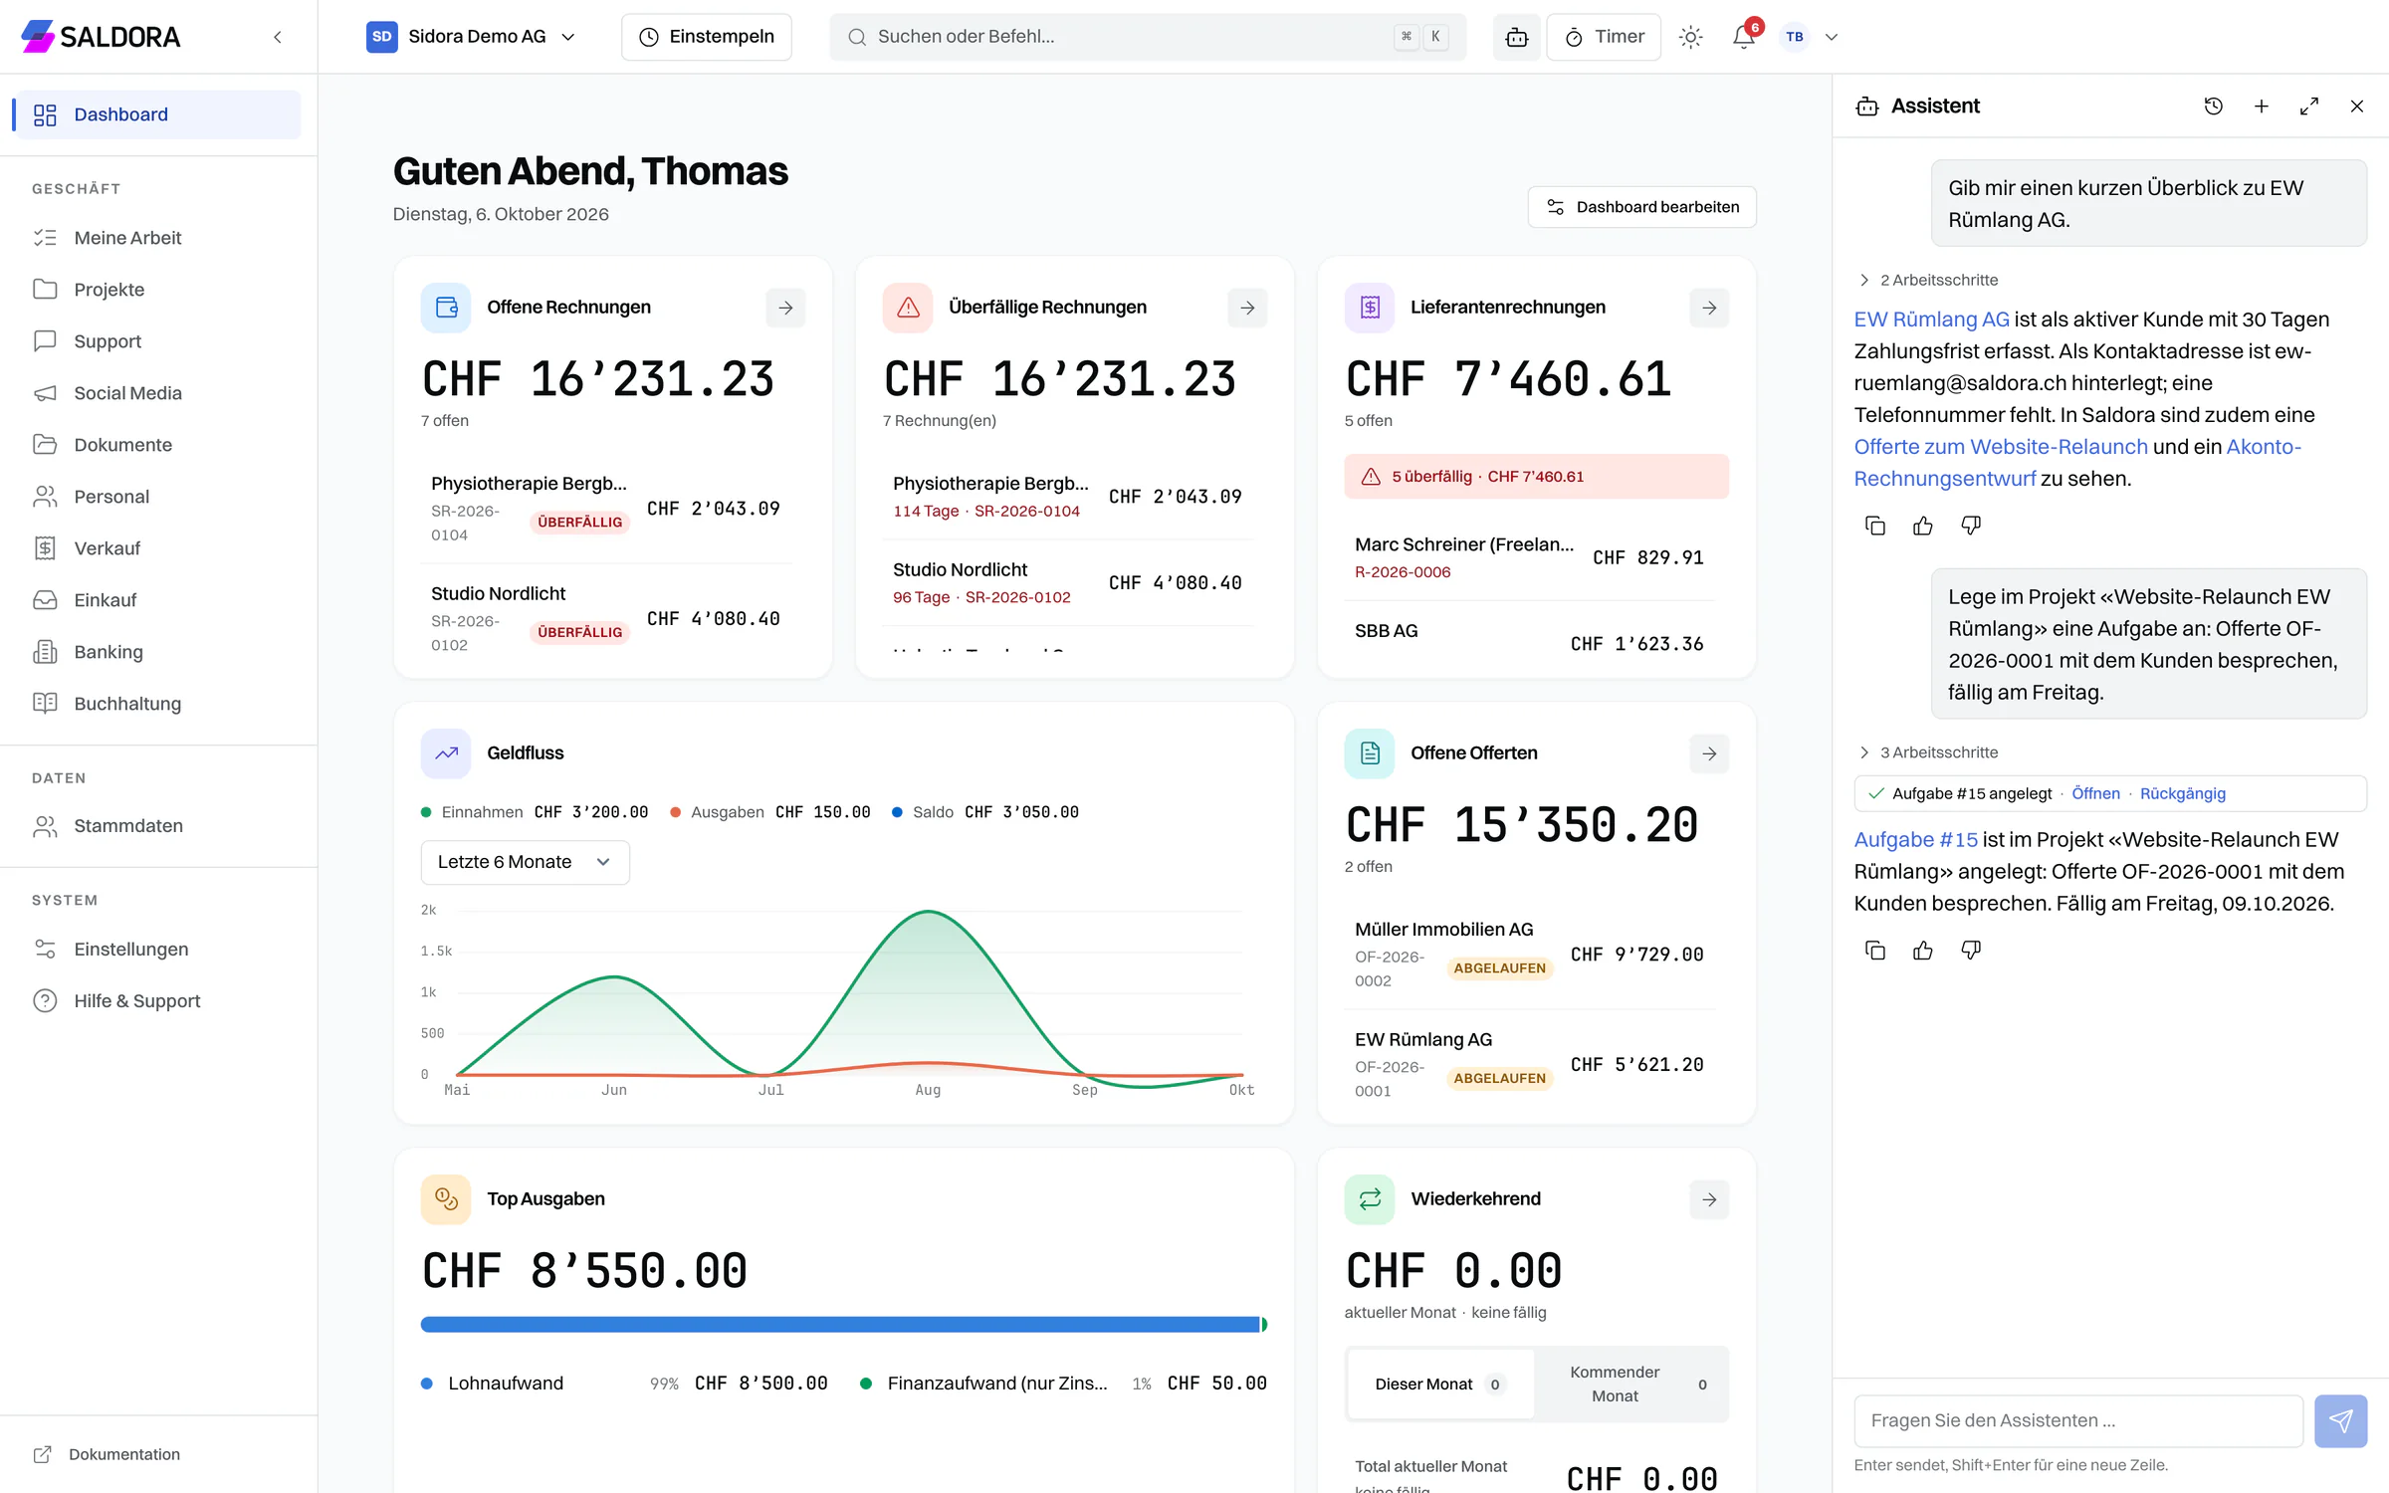
Task: Send the assistant message with the paper plane button
Action: click(2340, 1420)
